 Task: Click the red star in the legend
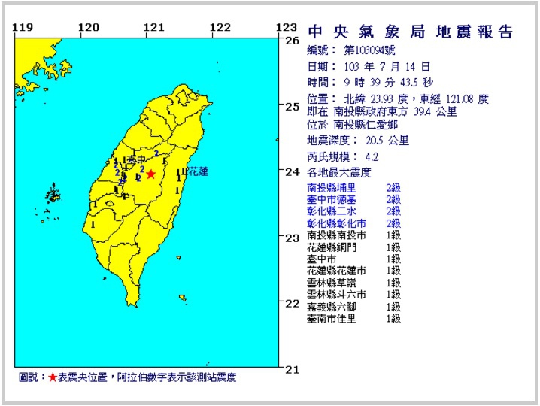(53, 377)
